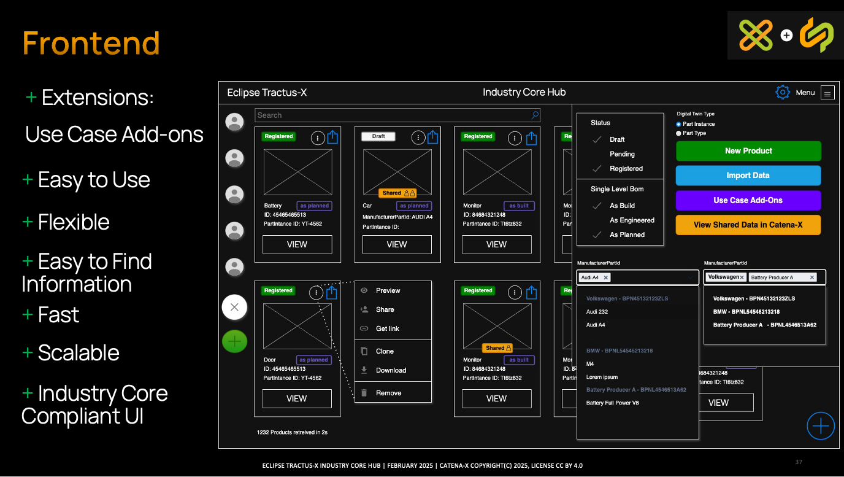Select the Part Type radio button

pos(678,133)
